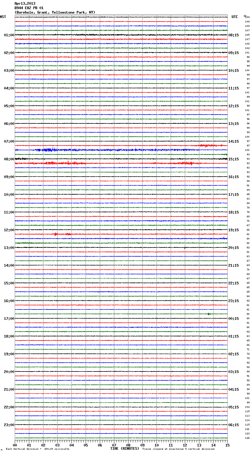Select the 07:00 MST time label
Screen dimensions: 251x453
coord(9,141)
